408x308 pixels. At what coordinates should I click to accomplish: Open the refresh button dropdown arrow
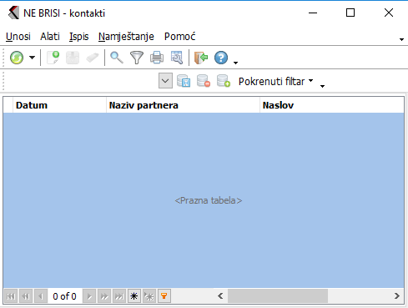(33, 58)
